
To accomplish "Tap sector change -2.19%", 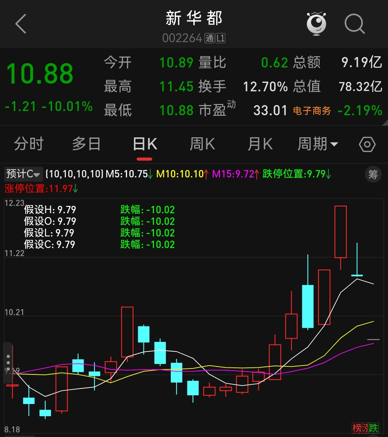I will (x=360, y=110).
